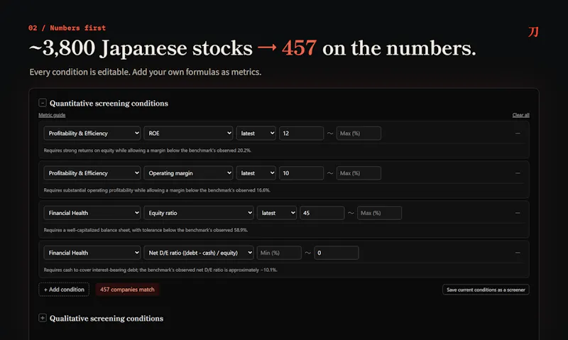
Task: Click Operating margin minimum field showing 10
Action: click(x=301, y=173)
